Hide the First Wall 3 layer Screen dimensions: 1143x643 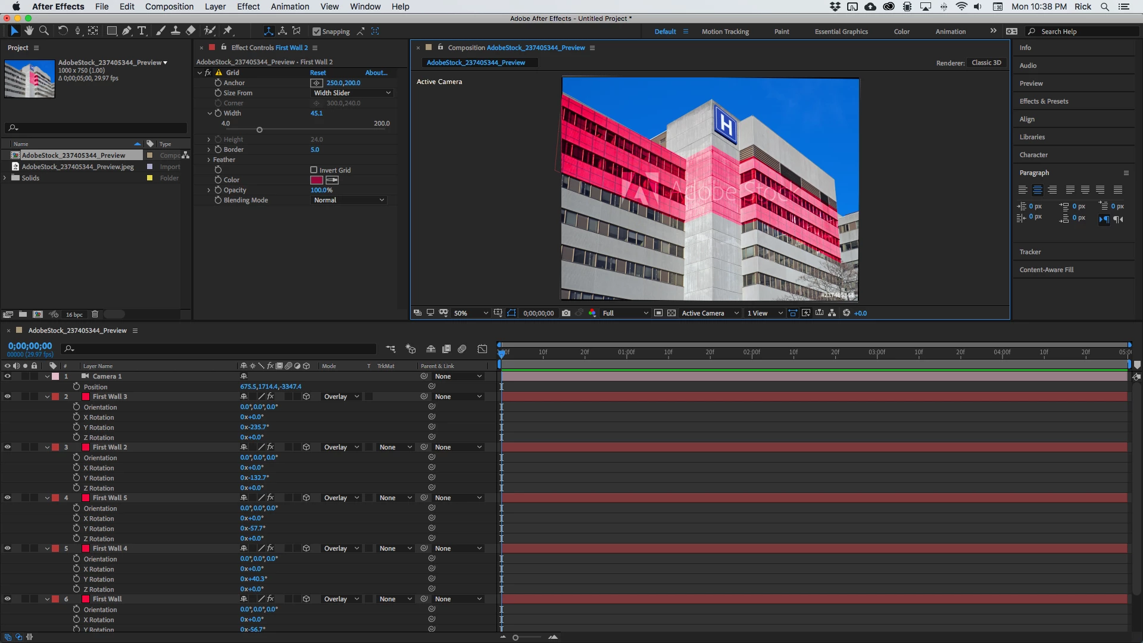point(8,397)
